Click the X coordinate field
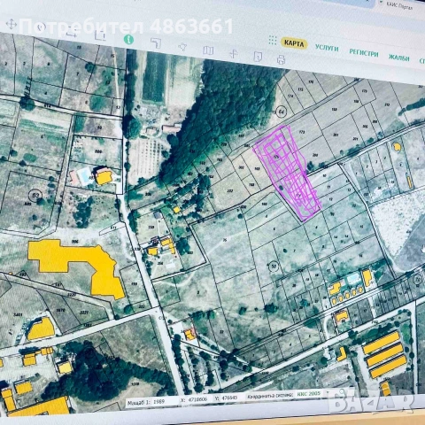This screenshot has height=425, width=425. coord(197,399)
